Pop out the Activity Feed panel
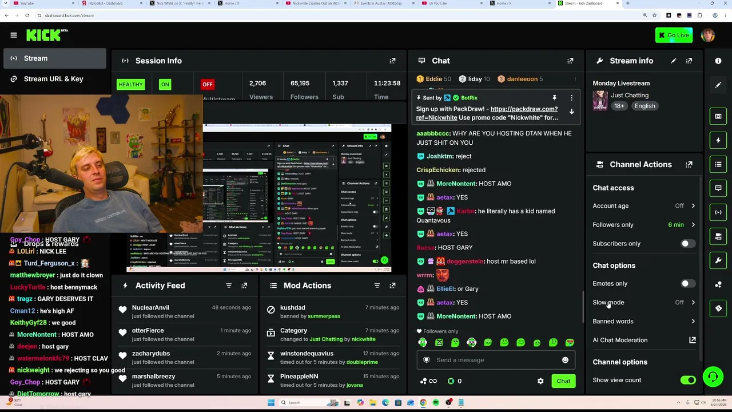732x412 pixels. [244, 286]
